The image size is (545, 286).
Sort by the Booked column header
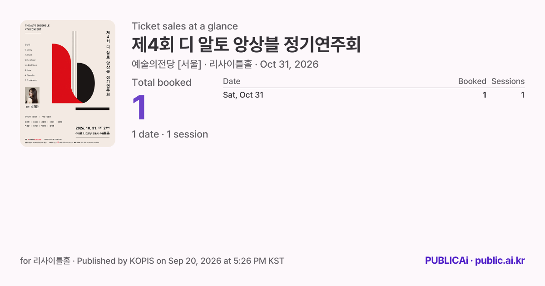click(x=472, y=81)
